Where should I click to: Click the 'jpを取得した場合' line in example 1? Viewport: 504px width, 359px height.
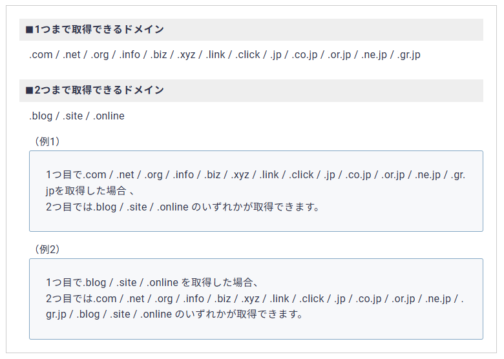(x=90, y=191)
